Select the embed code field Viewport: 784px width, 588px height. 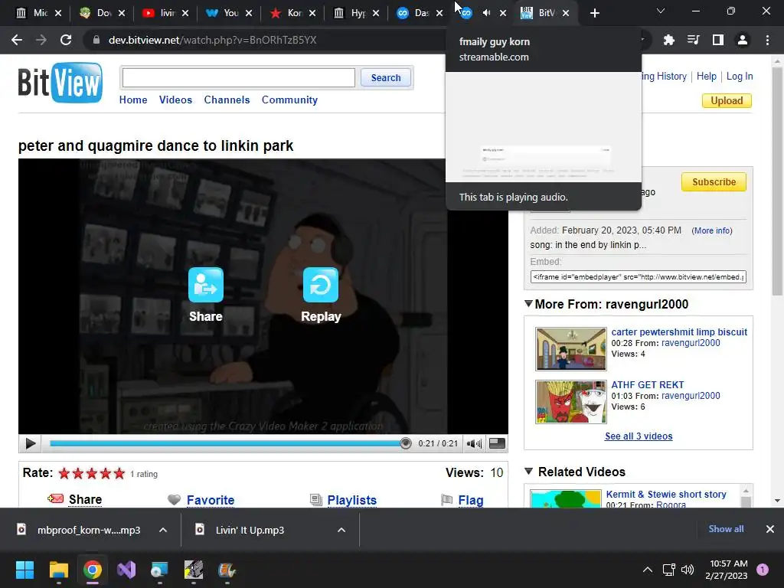tap(638, 276)
